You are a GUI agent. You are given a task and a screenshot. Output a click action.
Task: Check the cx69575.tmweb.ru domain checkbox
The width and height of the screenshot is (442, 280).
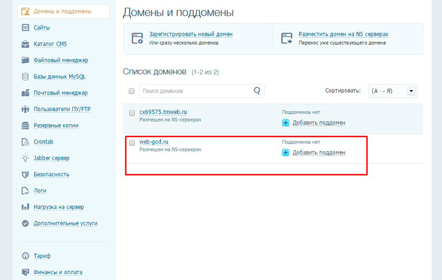[132, 113]
